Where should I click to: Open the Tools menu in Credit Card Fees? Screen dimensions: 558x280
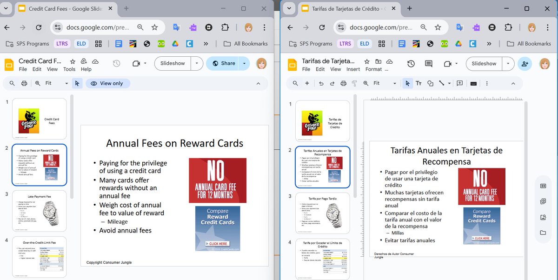click(x=69, y=69)
